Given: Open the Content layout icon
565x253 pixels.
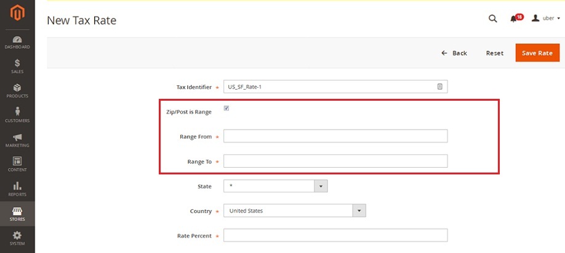Looking at the screenshot, I should click(x=17, y=161).
